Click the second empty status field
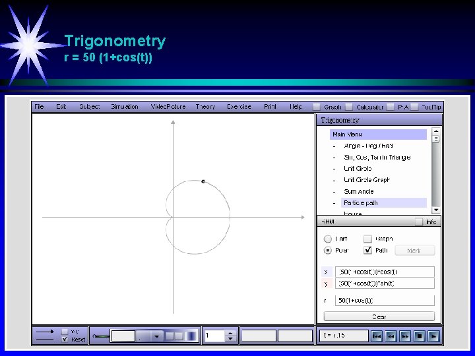 point(295,336)
